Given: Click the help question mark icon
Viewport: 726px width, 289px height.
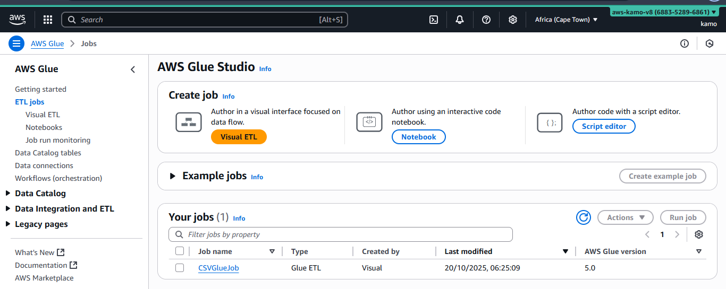Looking at the screenshot, I should pos(486,20).
